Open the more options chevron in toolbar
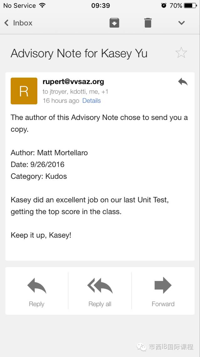Viewport: 200px width, 357px height. [x=182, y=23]
